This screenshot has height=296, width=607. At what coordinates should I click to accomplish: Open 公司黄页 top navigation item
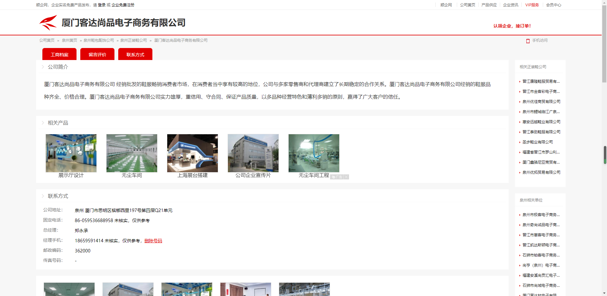(468, 5)
